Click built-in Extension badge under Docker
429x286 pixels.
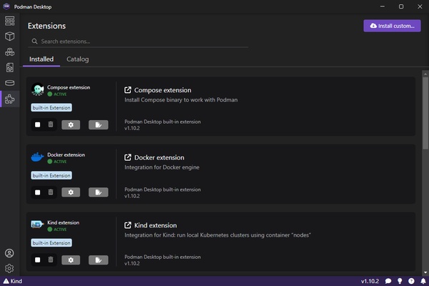coord(51,175)
